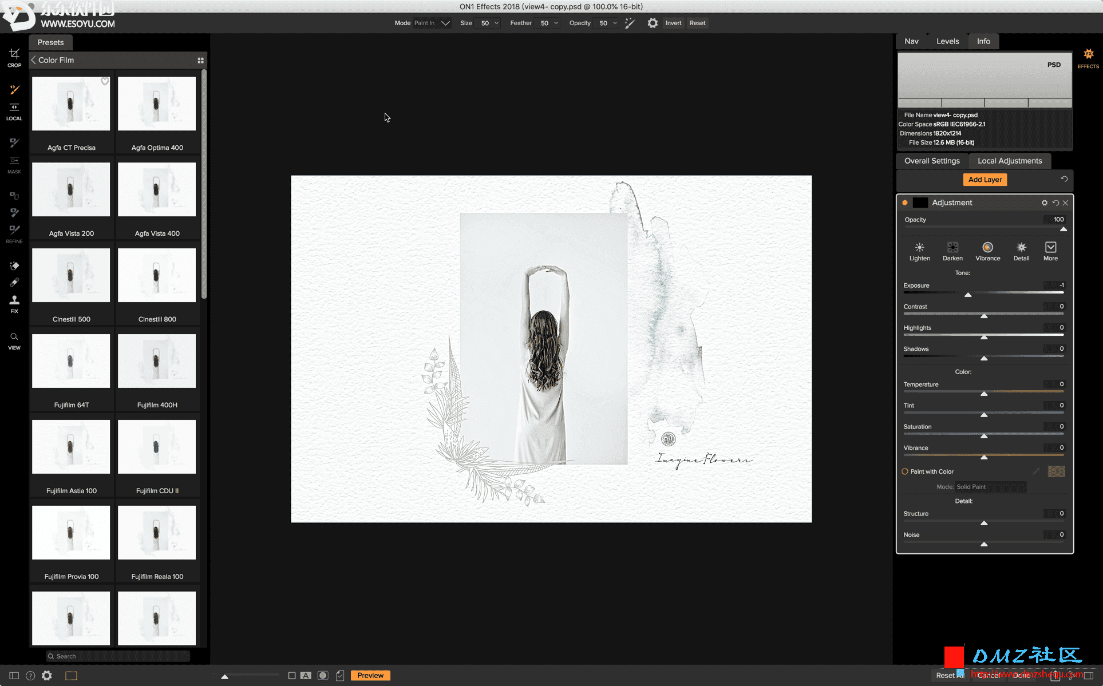Screen dimensions: 1103x686
Task: Go back from Color Film category
Action: 34,60
